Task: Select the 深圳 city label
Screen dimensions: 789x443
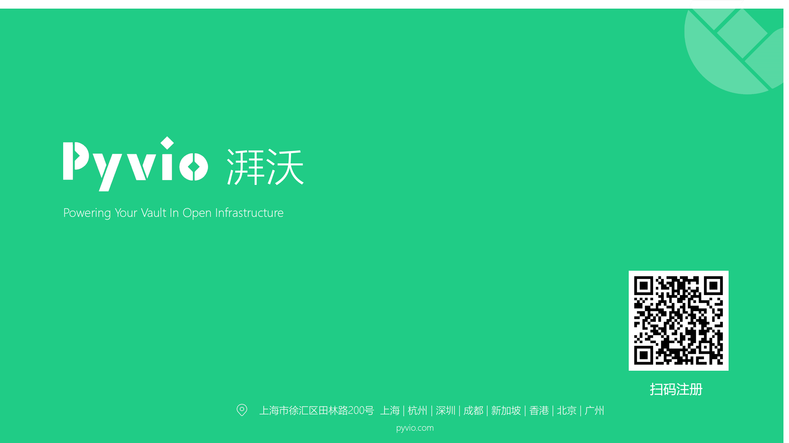Action: point(445,410)
